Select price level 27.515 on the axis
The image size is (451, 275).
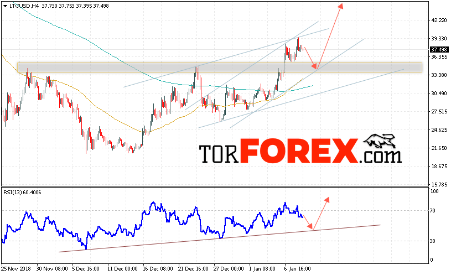pos(439,112)
